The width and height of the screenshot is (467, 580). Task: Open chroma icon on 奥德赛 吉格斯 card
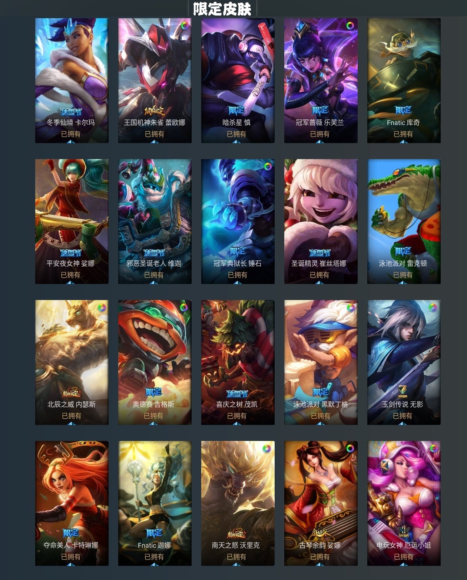pyautogui.click(x=184, y=307)
